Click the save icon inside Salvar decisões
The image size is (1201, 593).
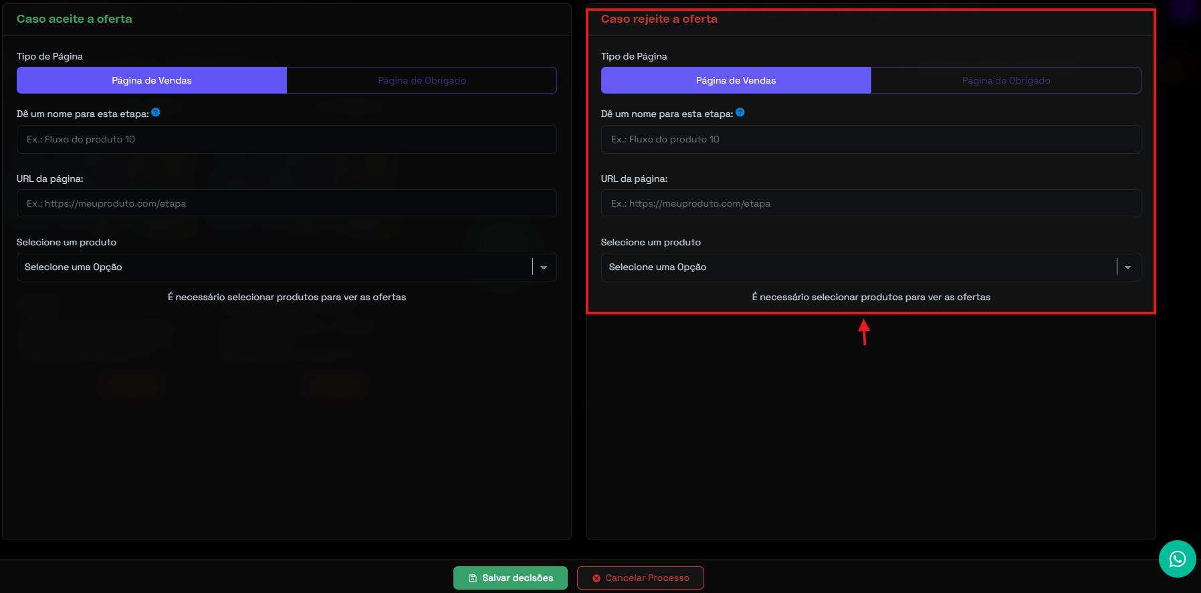click(473, 578)
